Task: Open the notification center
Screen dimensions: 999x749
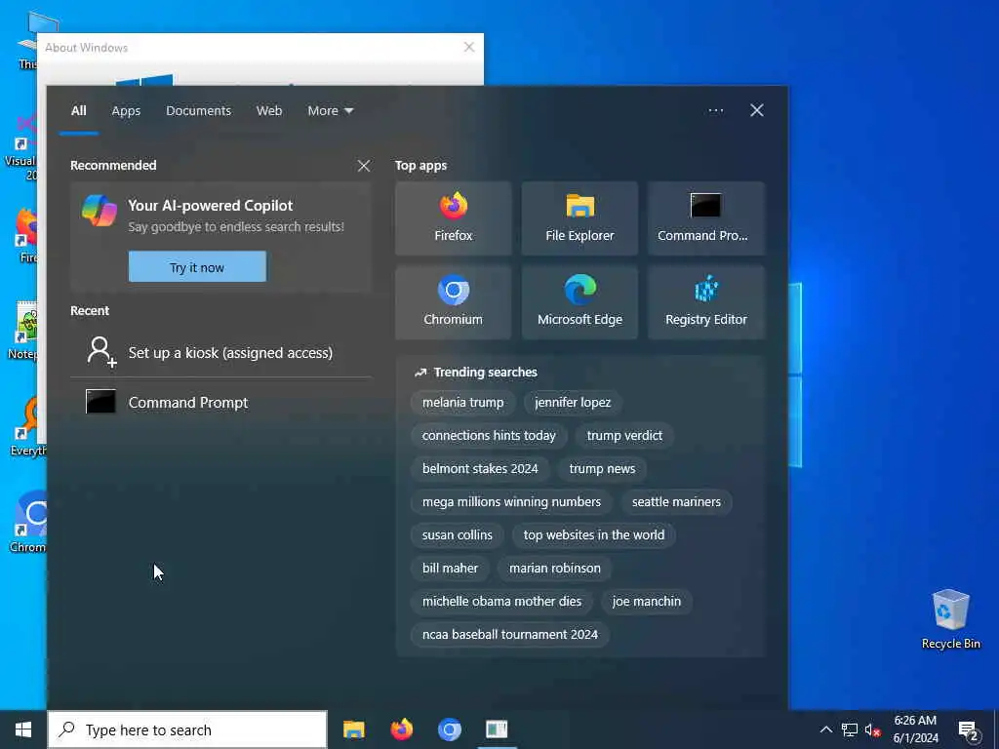Action: tap(969, 729)
